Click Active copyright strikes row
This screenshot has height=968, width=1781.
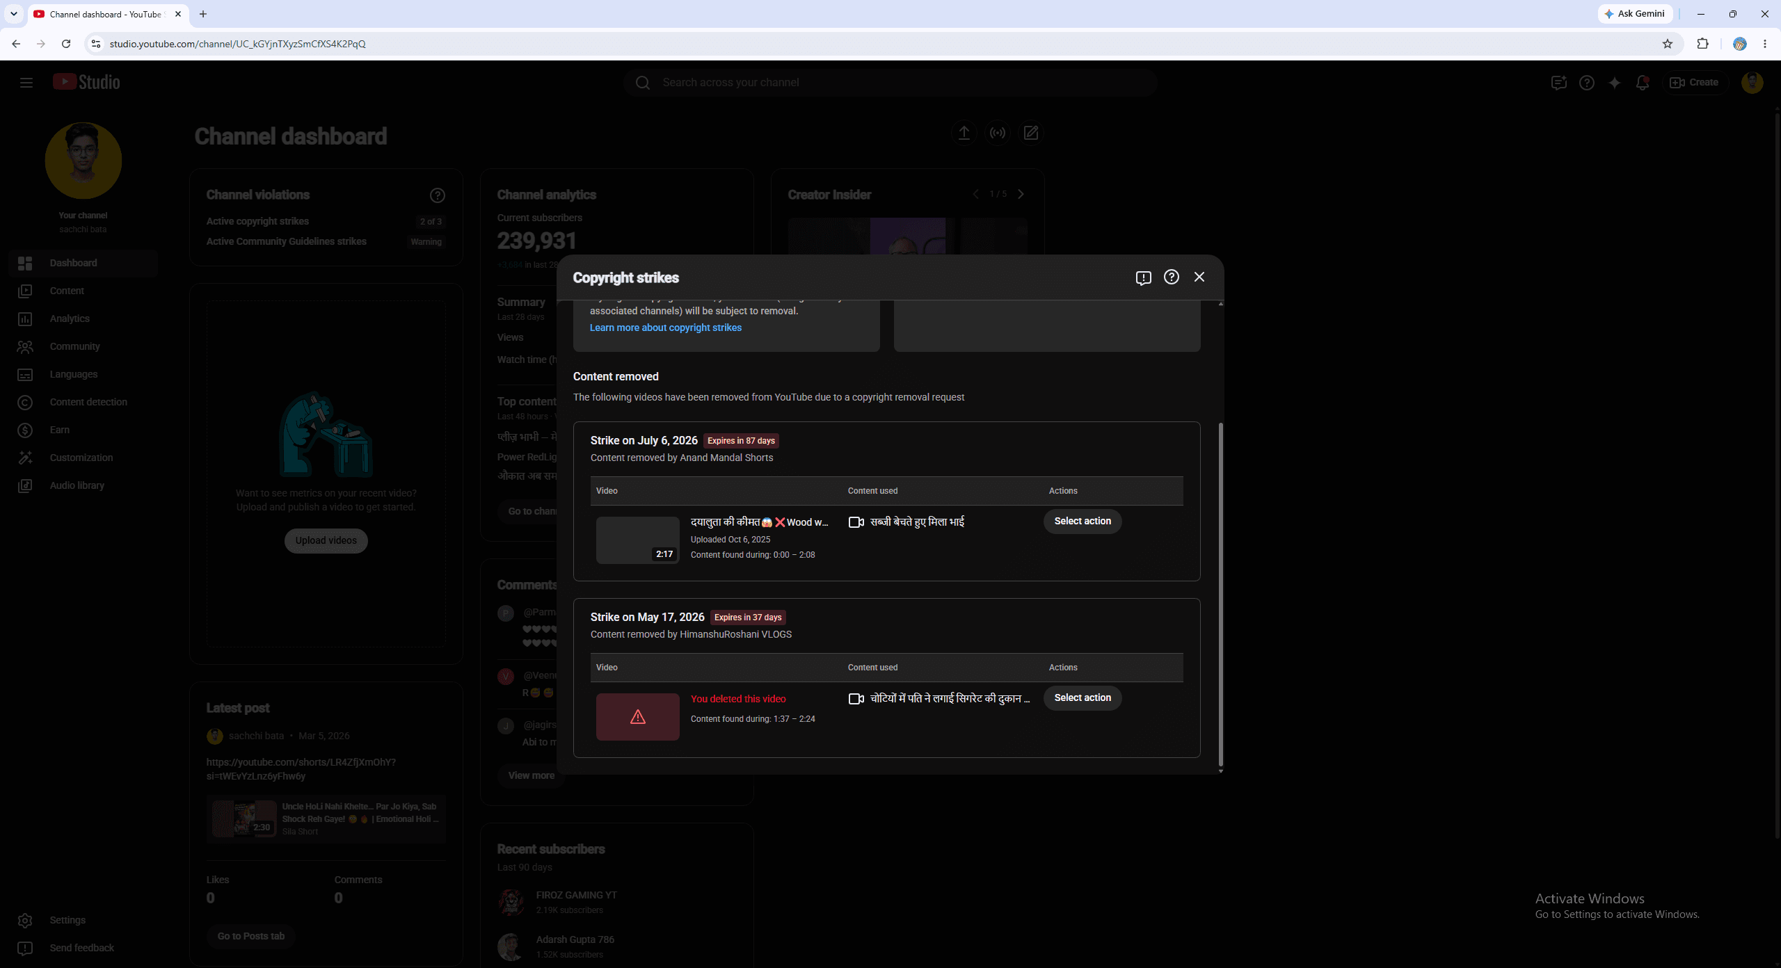coord(326,221)
